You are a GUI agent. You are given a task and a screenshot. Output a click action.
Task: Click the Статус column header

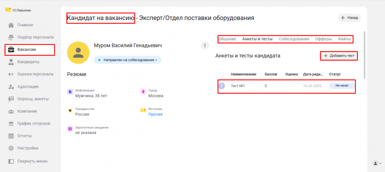335,74
